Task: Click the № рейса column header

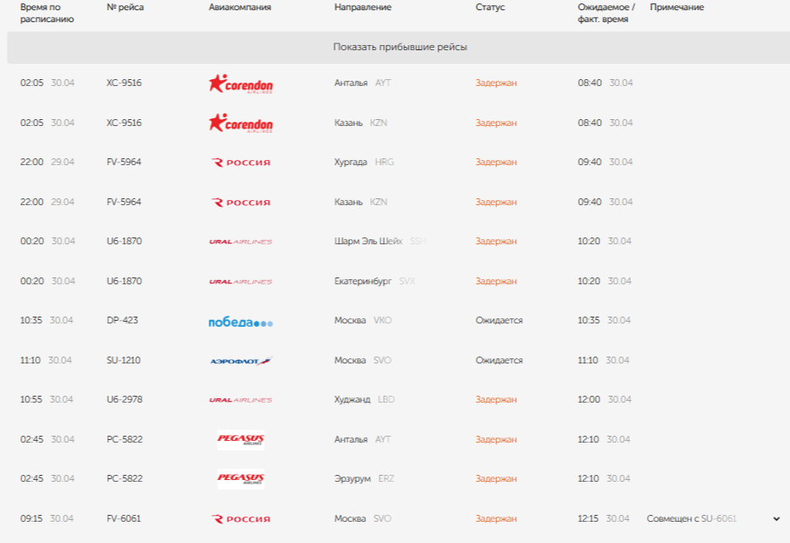Action: [x=125, y=8]
